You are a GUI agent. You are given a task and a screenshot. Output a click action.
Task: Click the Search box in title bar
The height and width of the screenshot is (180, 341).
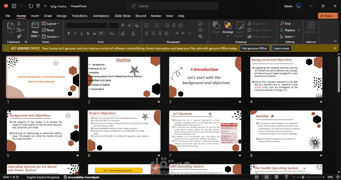pos(173,6)
